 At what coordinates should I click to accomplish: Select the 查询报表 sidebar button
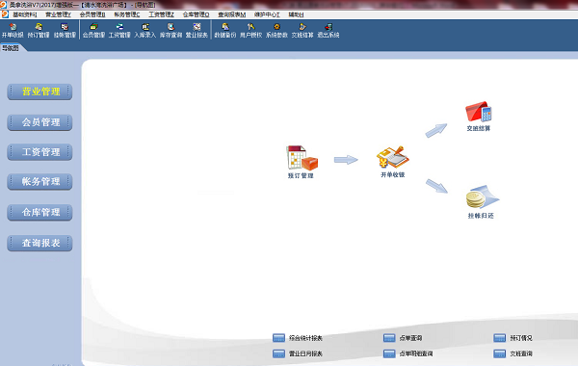[x=39, y=243]
